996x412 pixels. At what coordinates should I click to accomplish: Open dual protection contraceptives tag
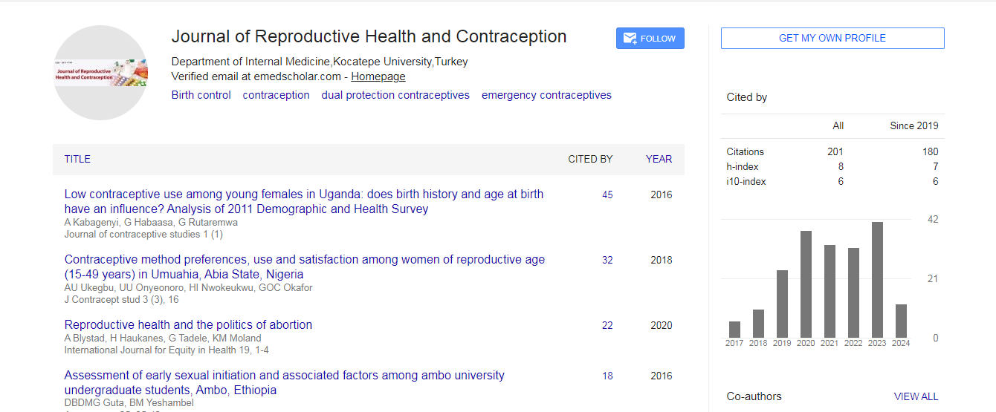click(x=395, y=95)
